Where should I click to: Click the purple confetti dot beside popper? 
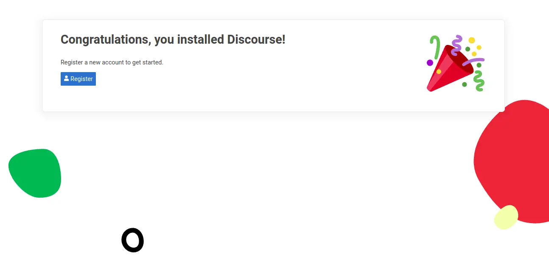[x=430, y=63]
